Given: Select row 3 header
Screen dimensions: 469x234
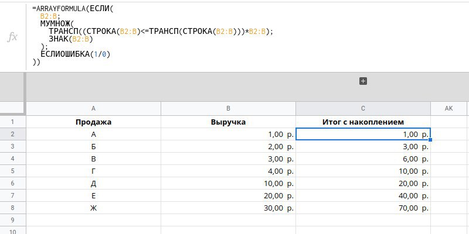Looking at the screenshot, I should tap(12, 147).
